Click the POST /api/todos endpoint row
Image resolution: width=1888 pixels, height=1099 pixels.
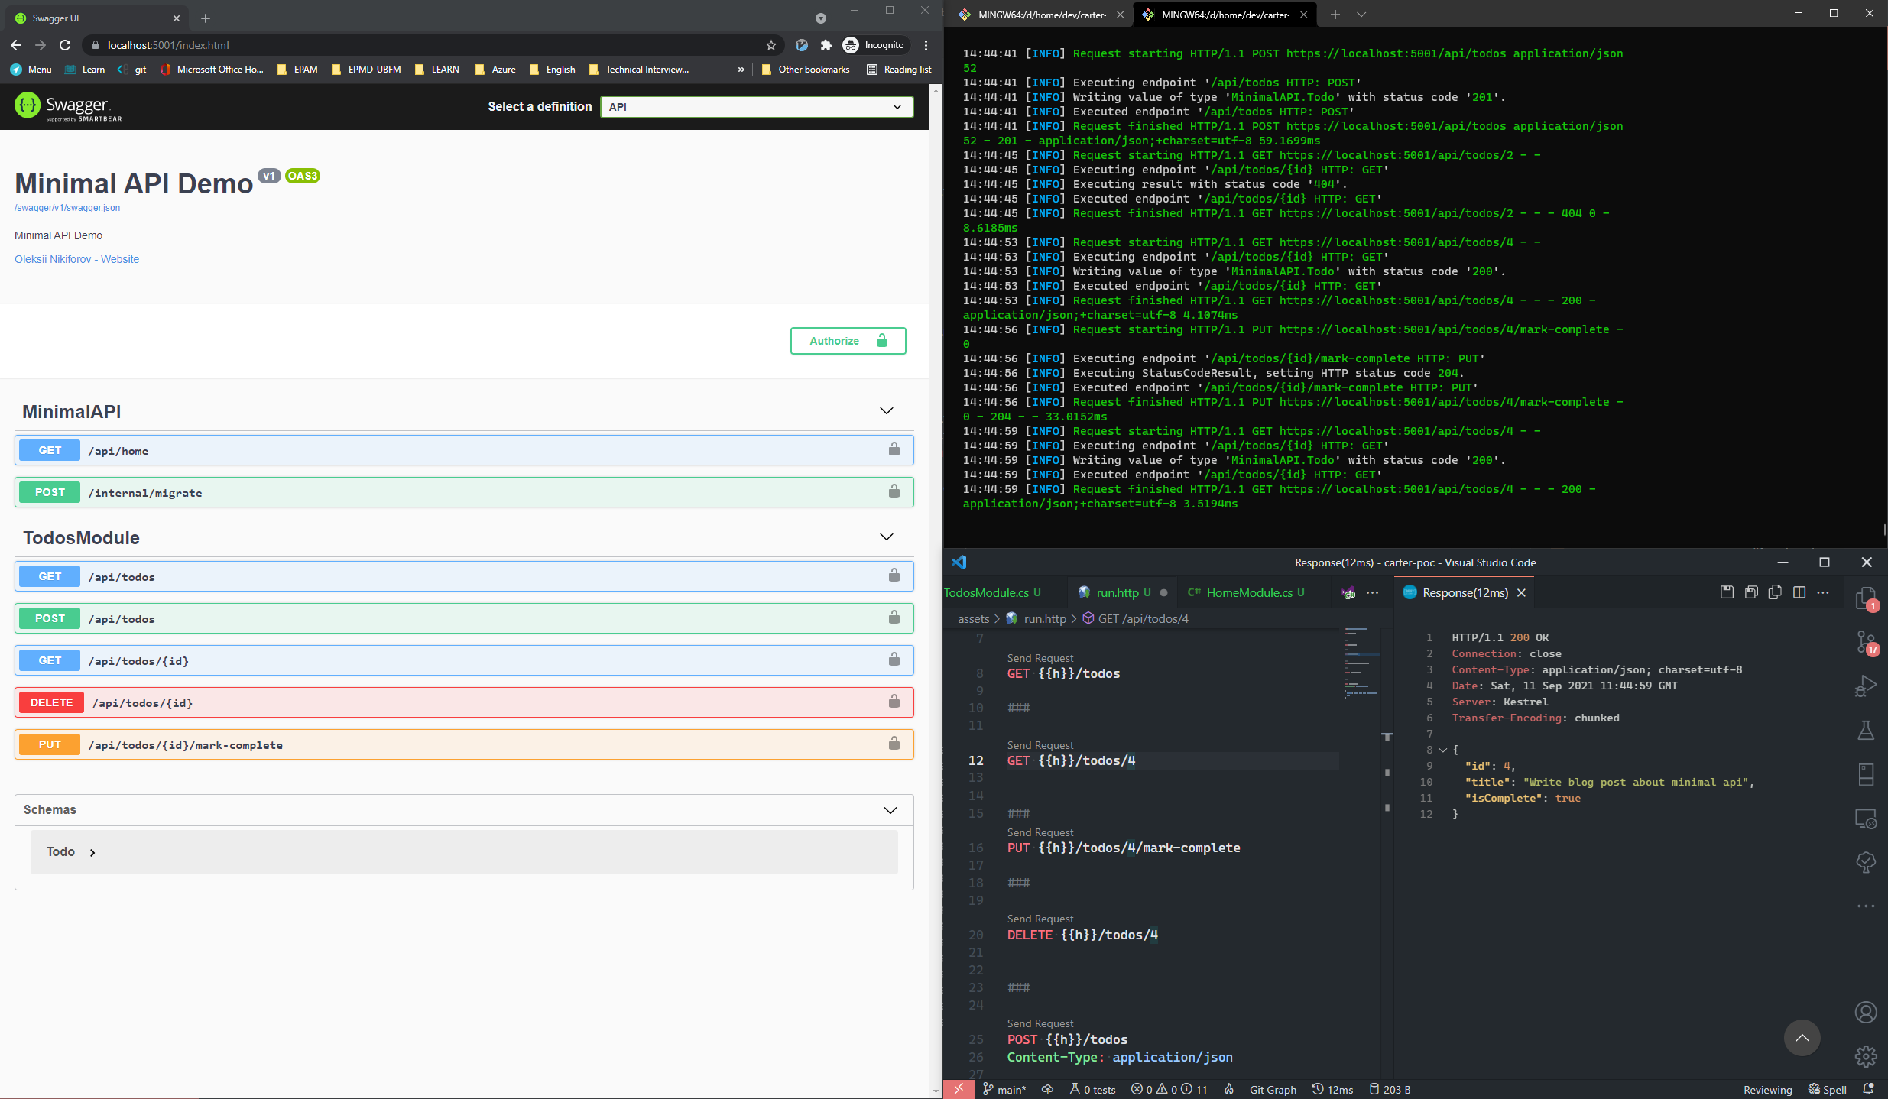463,618
